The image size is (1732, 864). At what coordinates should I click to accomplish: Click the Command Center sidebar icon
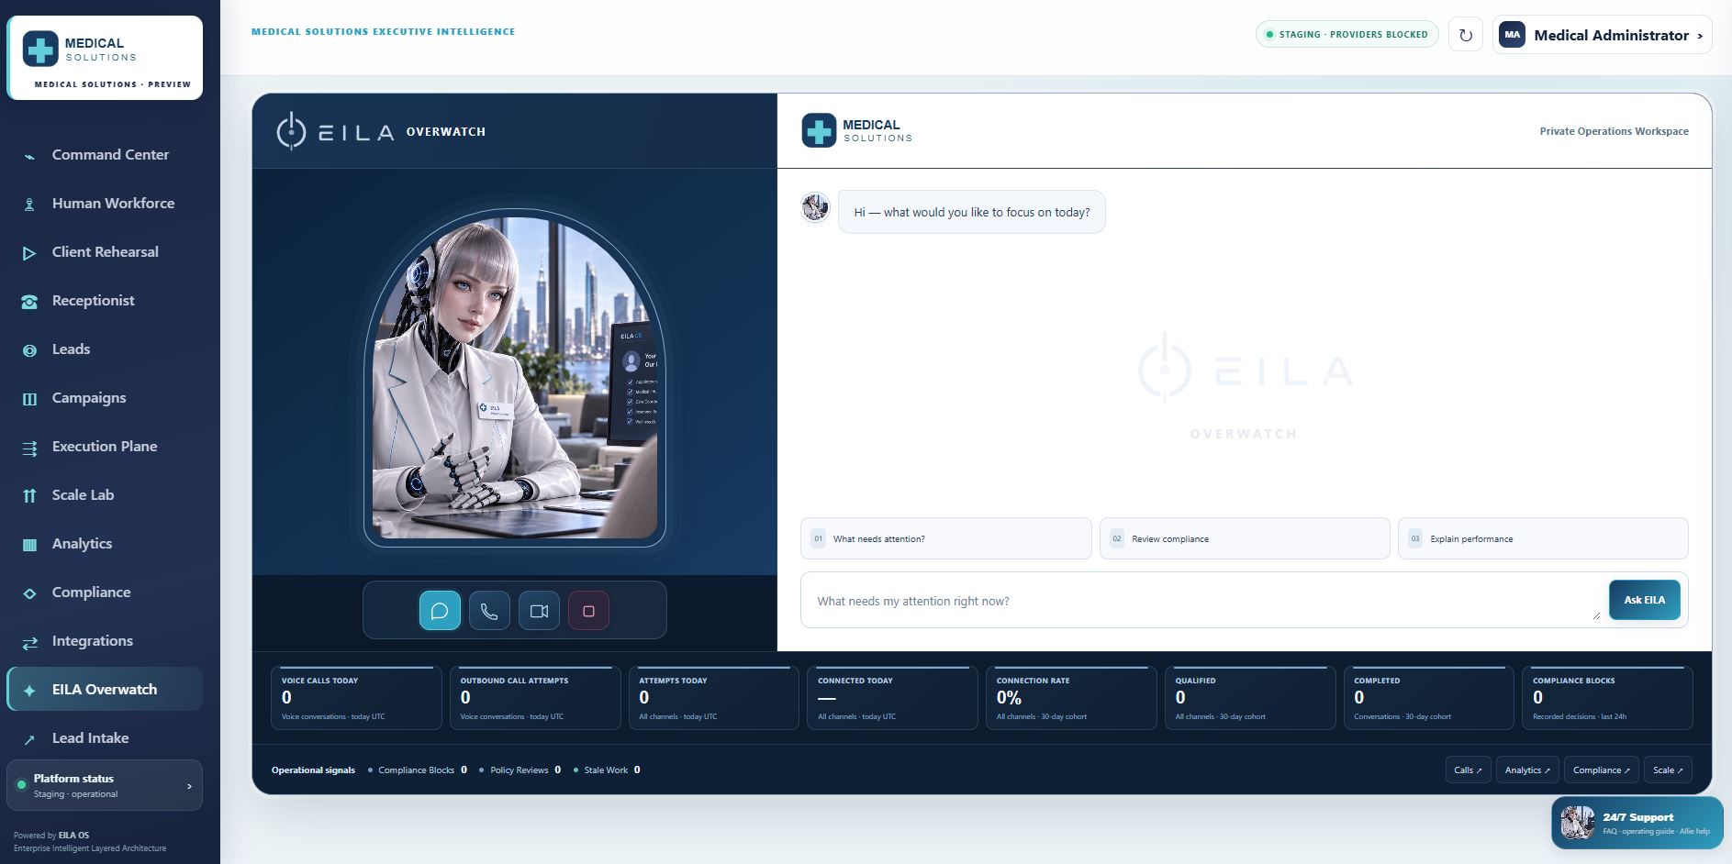point(29,155)
